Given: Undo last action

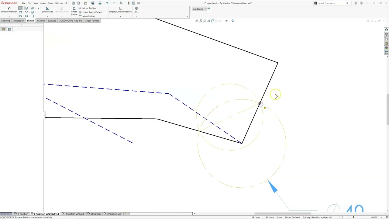Looking at the screenshot, I should (107, 3).
